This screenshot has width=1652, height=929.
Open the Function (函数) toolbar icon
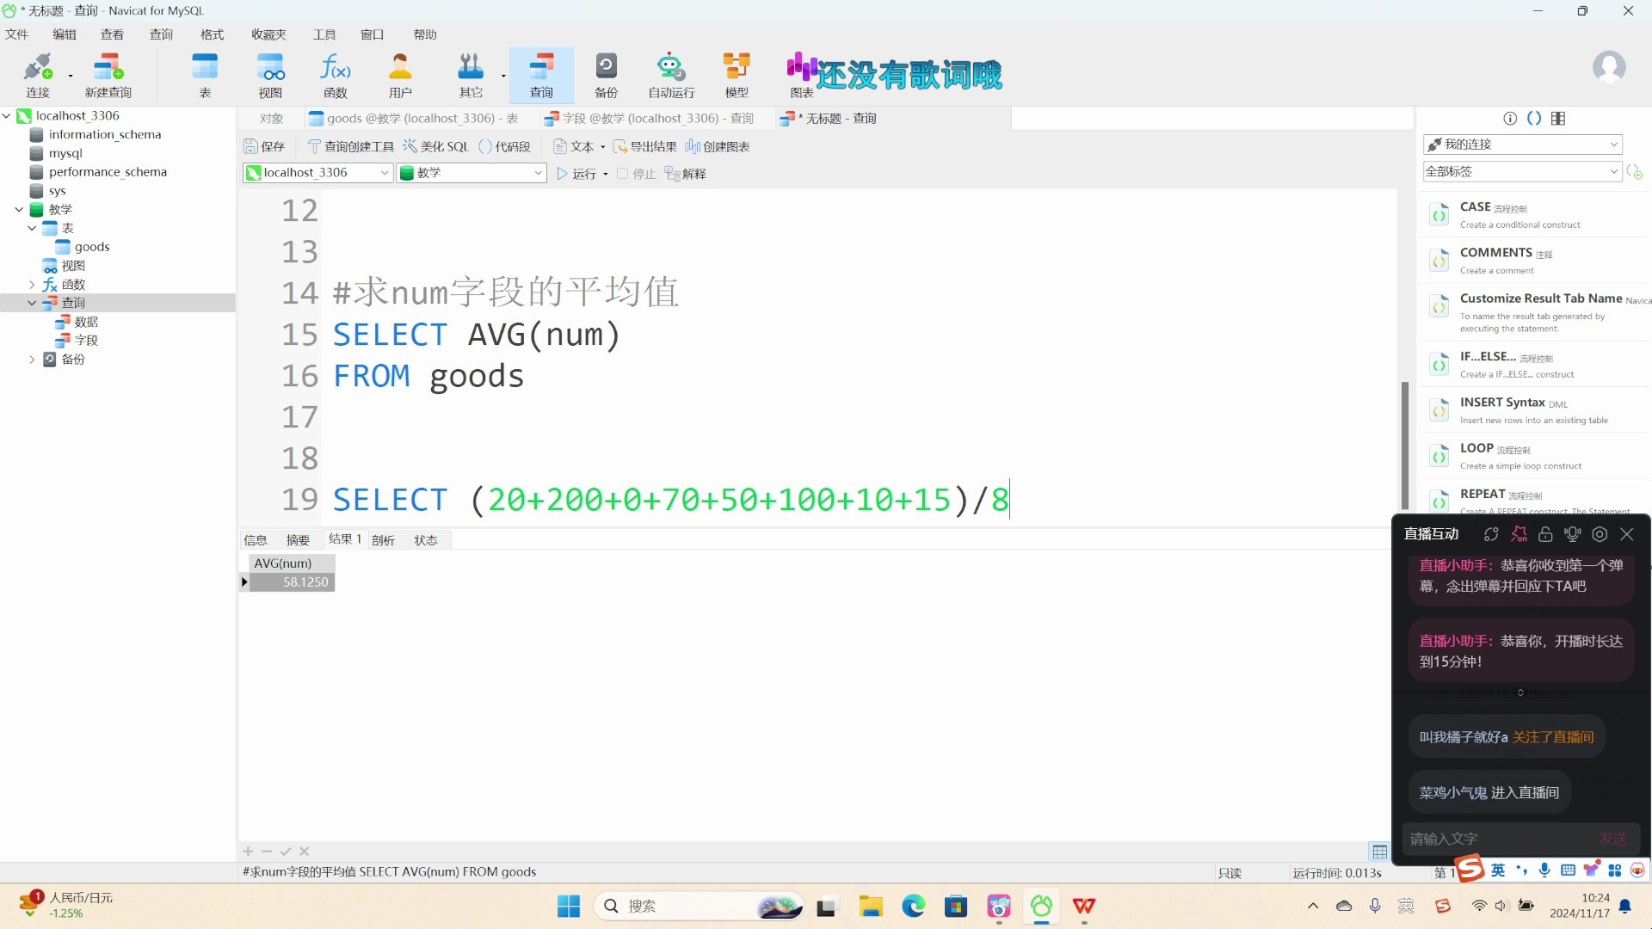tap(335, 74)
